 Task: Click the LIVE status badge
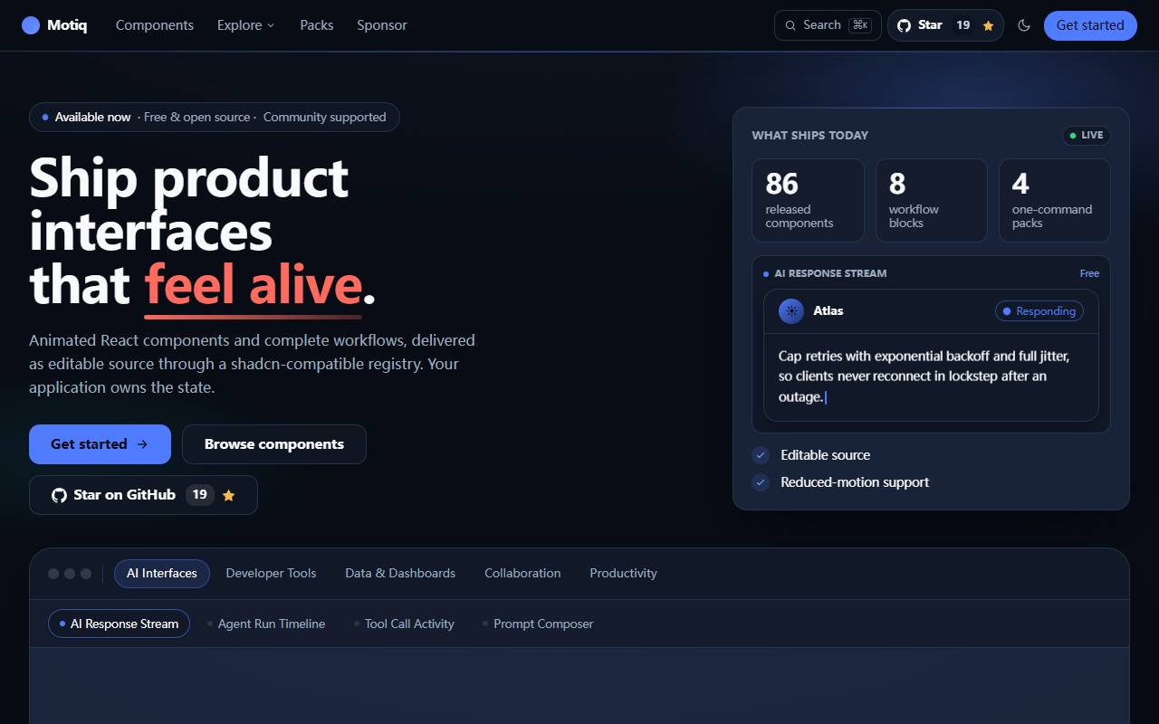click(1087, 136)
